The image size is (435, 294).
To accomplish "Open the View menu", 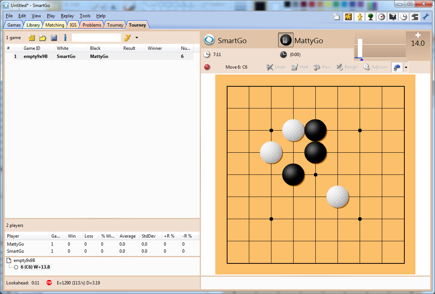I will tap(36, 16).
